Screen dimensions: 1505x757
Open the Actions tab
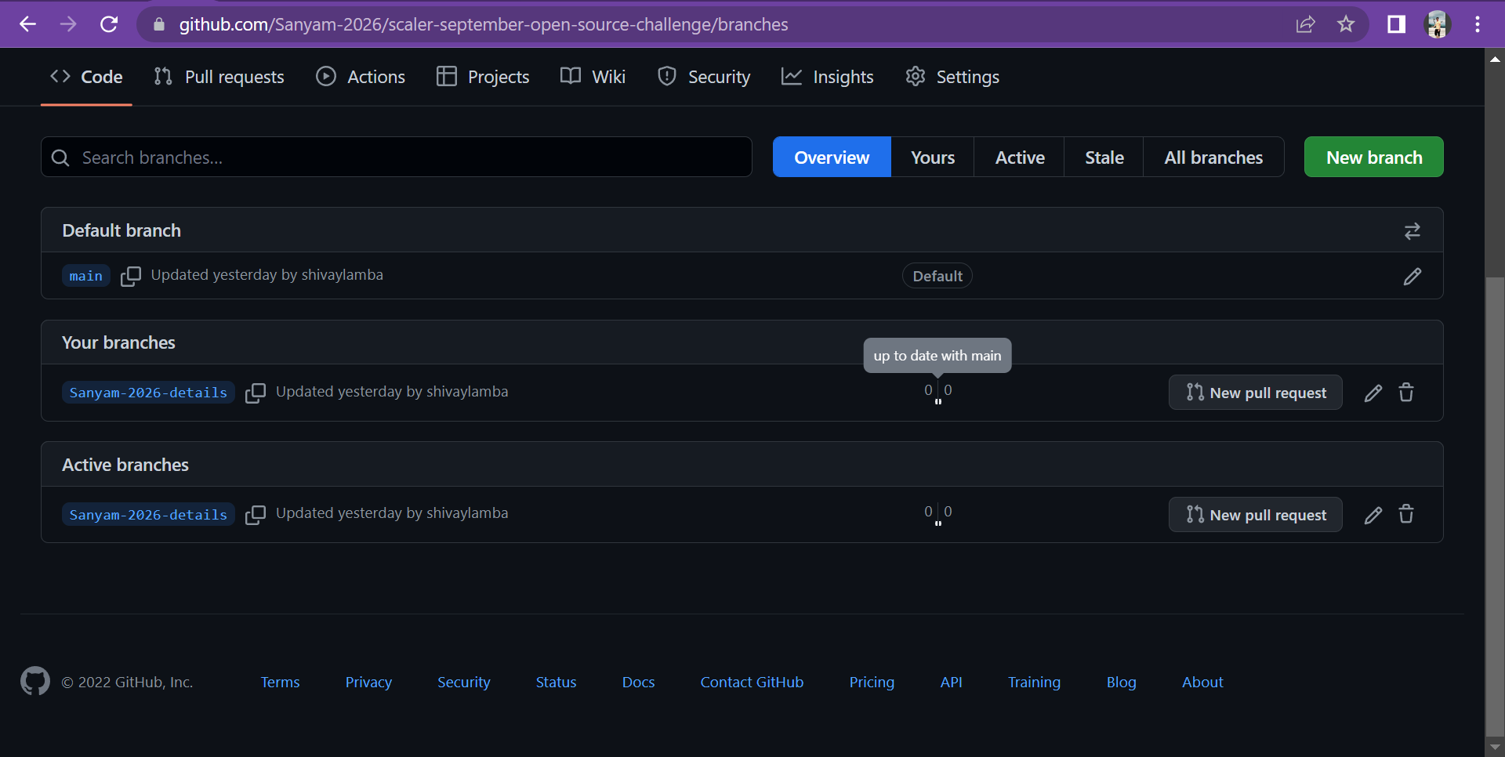(x=360, y=76)
